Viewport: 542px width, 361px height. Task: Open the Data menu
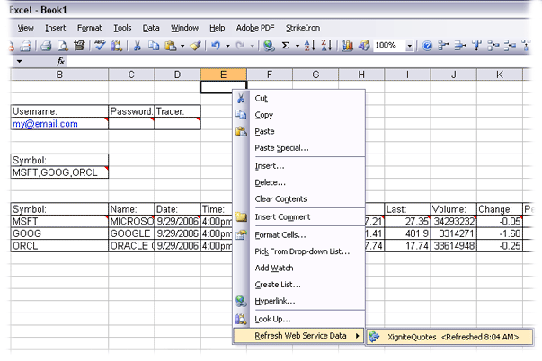click(151, 28)
